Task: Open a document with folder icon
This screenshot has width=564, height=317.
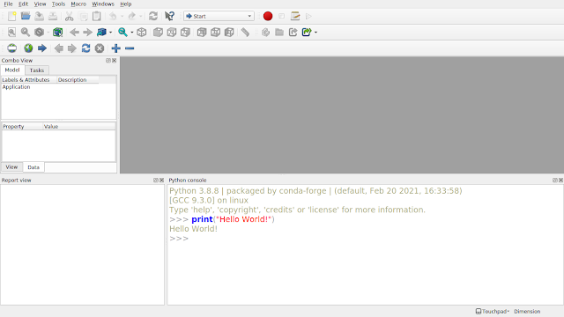Action: (x=26, y=16)
